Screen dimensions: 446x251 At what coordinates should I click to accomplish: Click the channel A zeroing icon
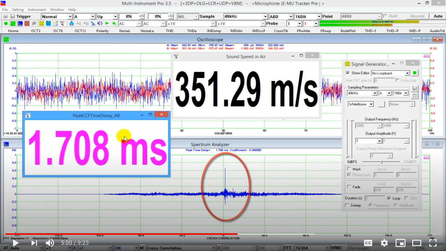[79, 23]
